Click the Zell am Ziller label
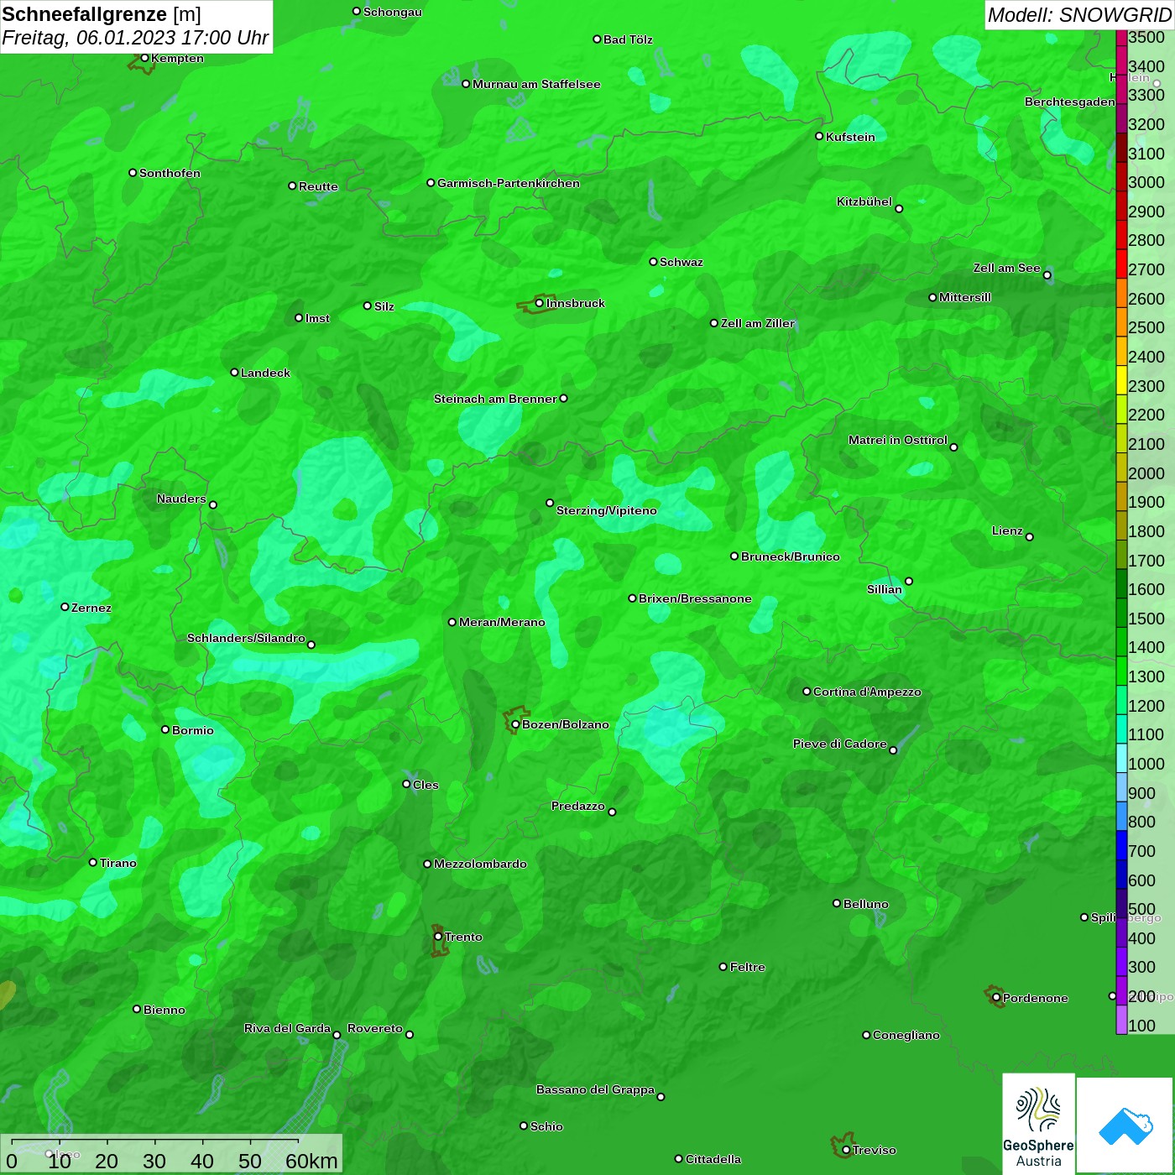This screenshot has height=1175, width=1175. tap(758, 323)
